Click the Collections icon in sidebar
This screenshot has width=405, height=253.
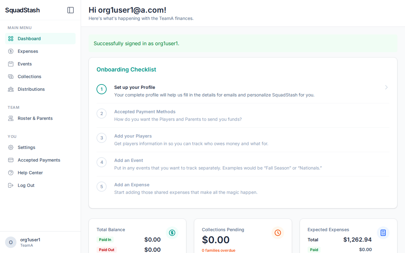pyautogui.click(x=11, y=77)
